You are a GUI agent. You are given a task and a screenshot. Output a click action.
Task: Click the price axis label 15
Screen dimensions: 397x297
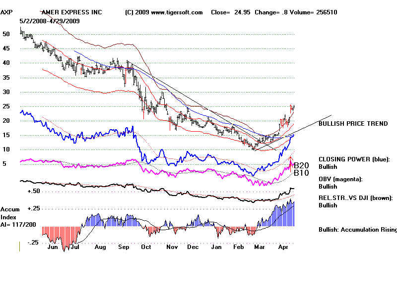coord(6,135)
